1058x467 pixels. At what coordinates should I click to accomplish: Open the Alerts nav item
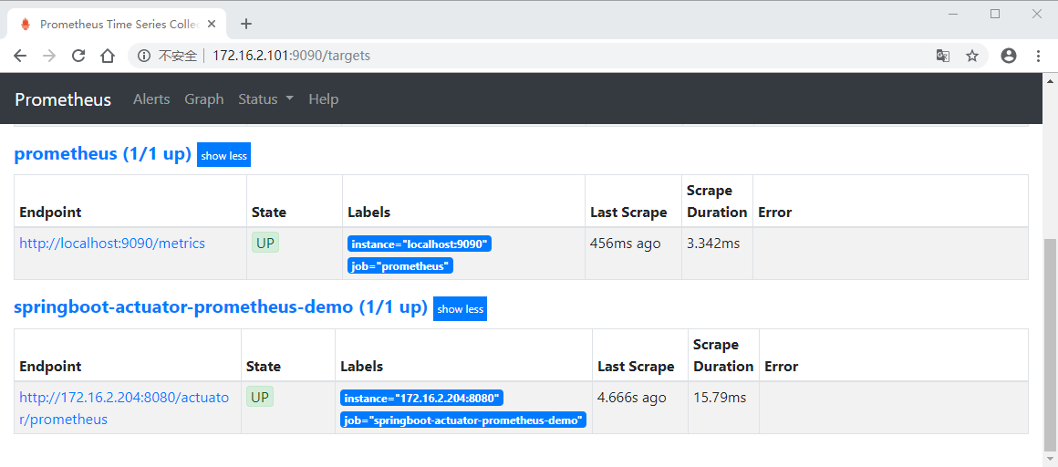tap(151, 99)
